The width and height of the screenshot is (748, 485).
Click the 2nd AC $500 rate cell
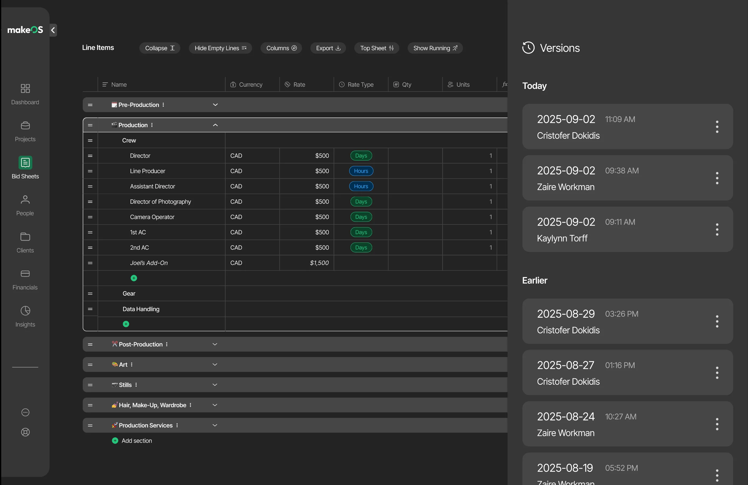(x=307, y=248)
